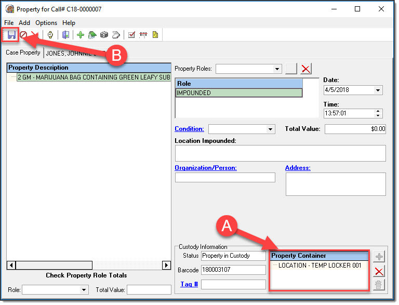Click the green plus add icon
The image size is (399, 305).
point(81,35)
